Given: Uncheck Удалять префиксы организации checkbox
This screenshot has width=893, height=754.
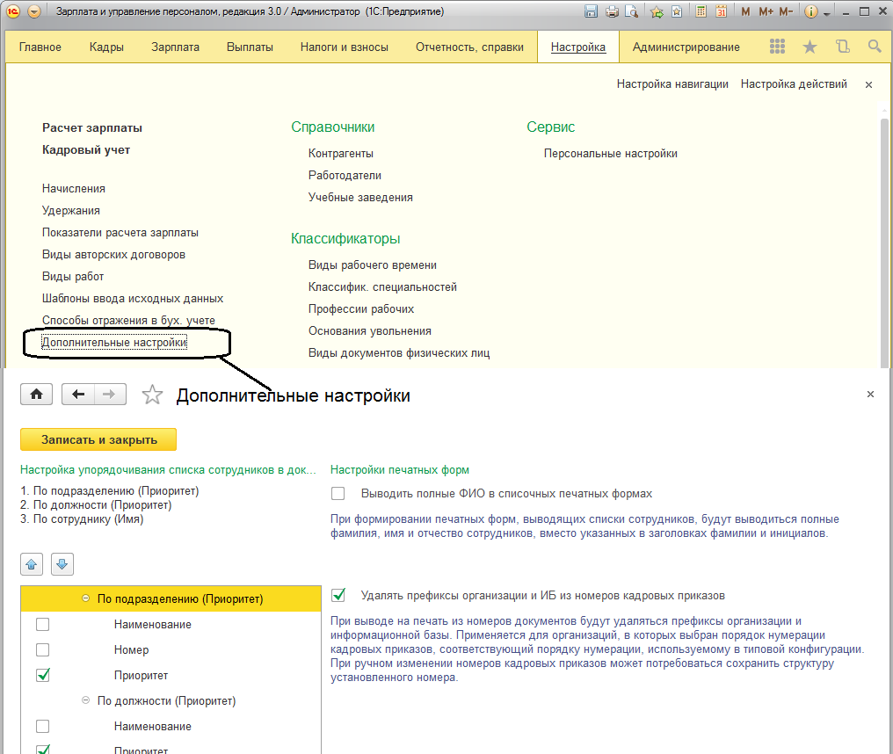Looking at the screenshot, I should (338, 596).
